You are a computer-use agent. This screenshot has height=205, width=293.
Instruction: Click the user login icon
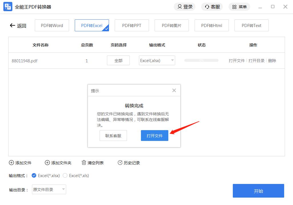[179, 7]
